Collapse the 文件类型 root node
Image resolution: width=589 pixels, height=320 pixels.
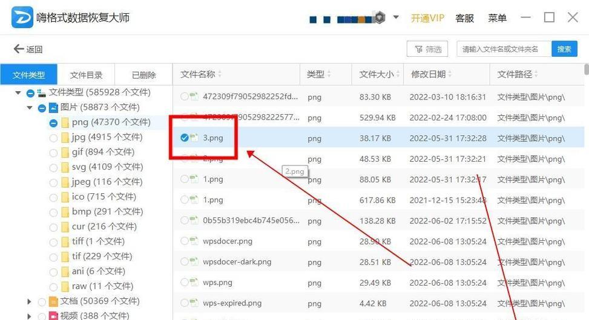pyautogui.click(x=18, y=92)
